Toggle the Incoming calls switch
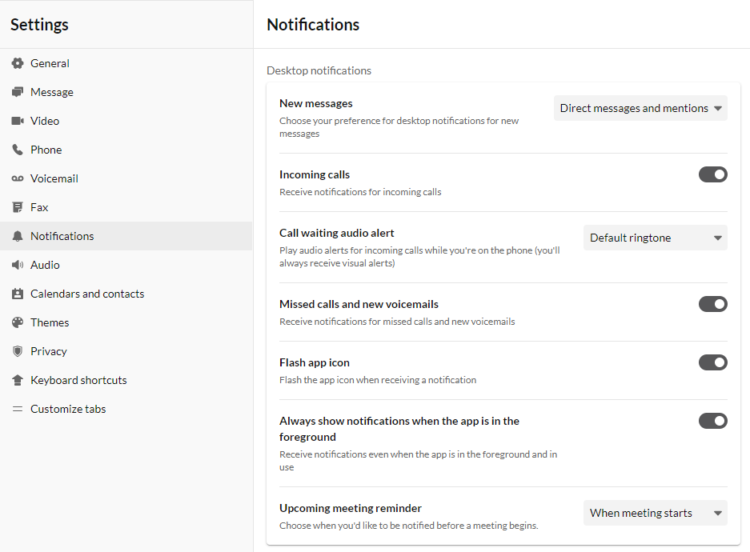 (x=712, y=174)
